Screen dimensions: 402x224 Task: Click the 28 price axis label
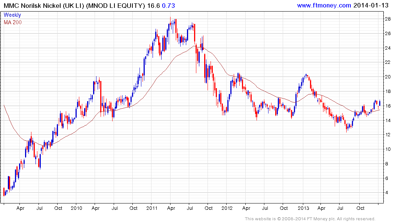tap(388, 19)
